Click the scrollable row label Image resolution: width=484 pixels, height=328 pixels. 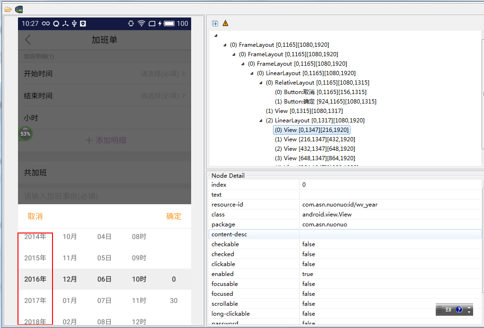pos(225,303)
